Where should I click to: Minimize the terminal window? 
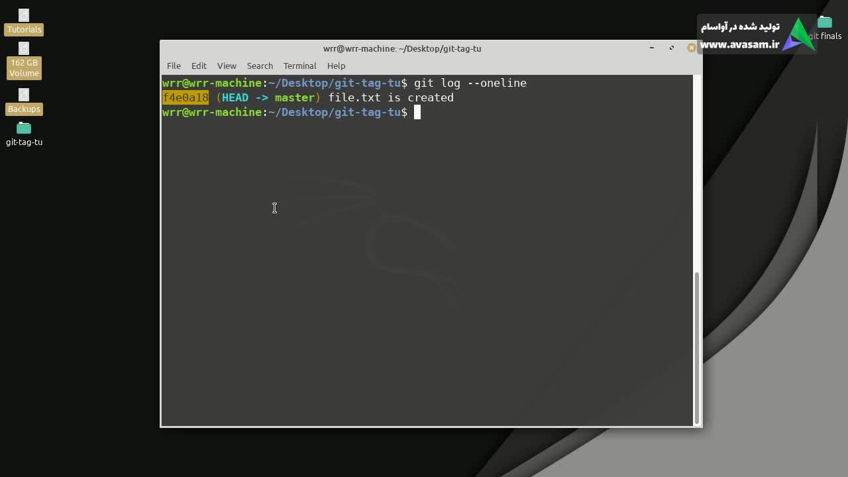[652, 48]
